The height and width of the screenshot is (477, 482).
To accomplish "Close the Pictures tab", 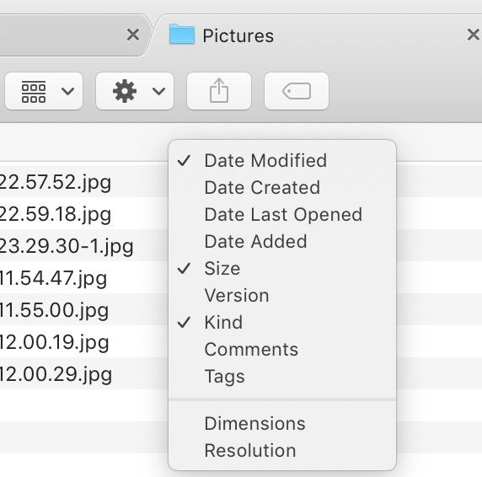I will click(x=473, y=35).
